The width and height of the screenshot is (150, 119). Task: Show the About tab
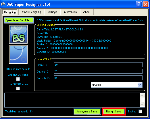point(87,12)
